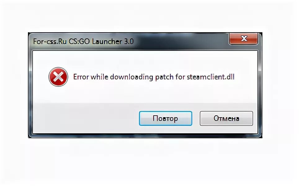Image resolution: width=299 pixels, height=186 pixels.
Task: Click CS:GO in the window title
Action: [x=79, y=41]
